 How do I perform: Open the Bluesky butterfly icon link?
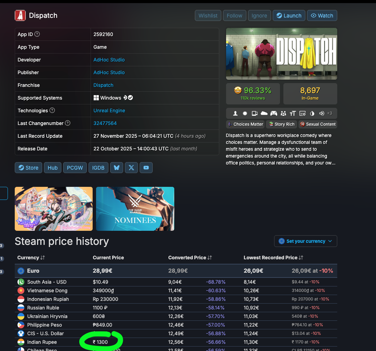(117, 168)
